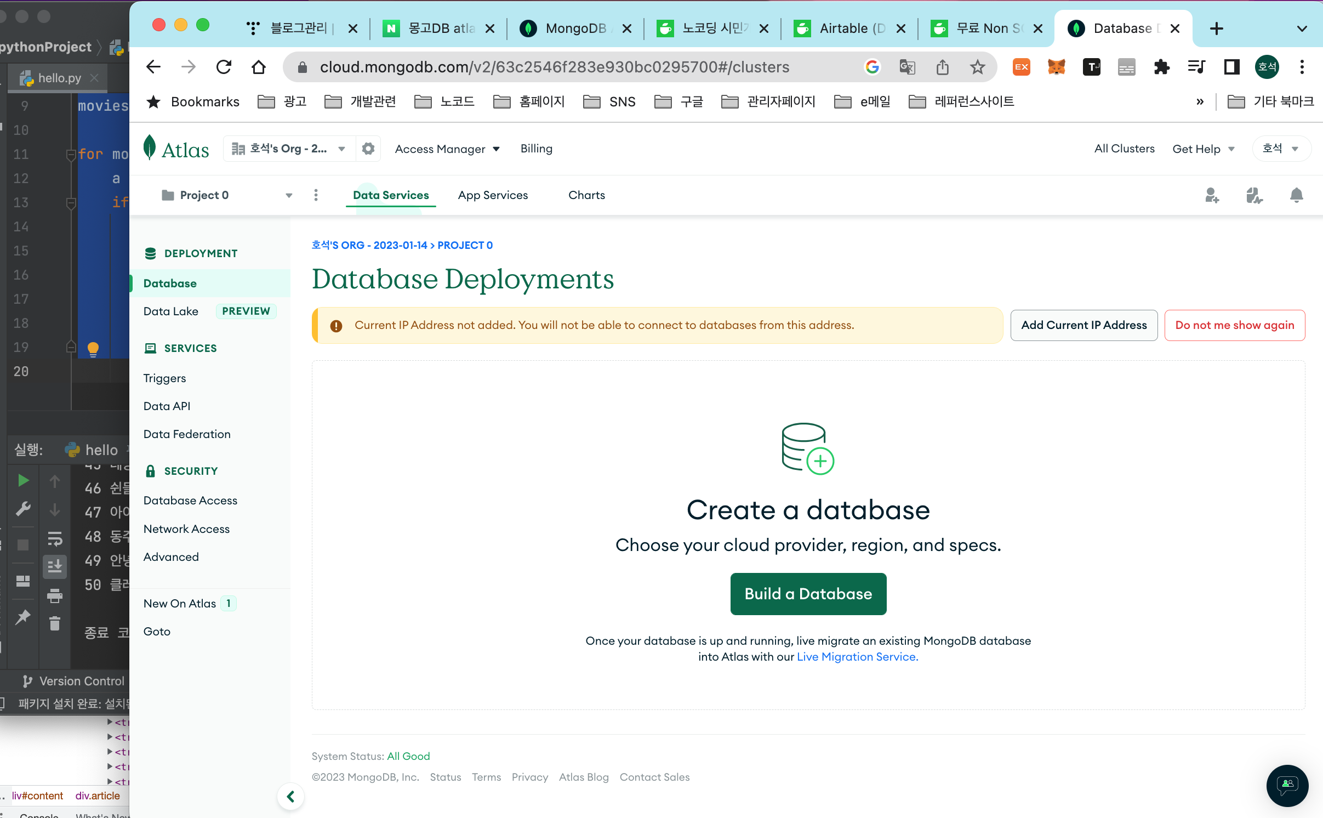Toggle the browser side panel
Viewport: 1323px width, 818px height.
(1232, 67)
